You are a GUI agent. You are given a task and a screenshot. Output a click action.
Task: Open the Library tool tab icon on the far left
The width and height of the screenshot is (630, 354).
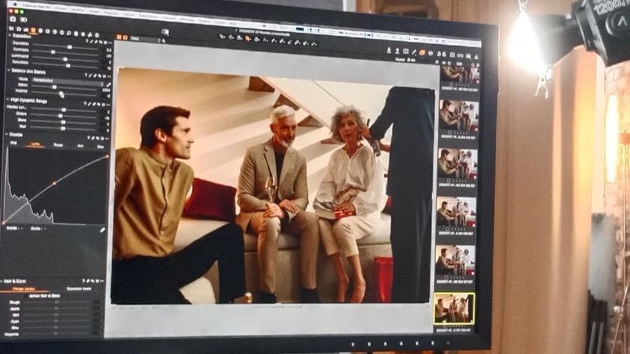tap(12, 29)
